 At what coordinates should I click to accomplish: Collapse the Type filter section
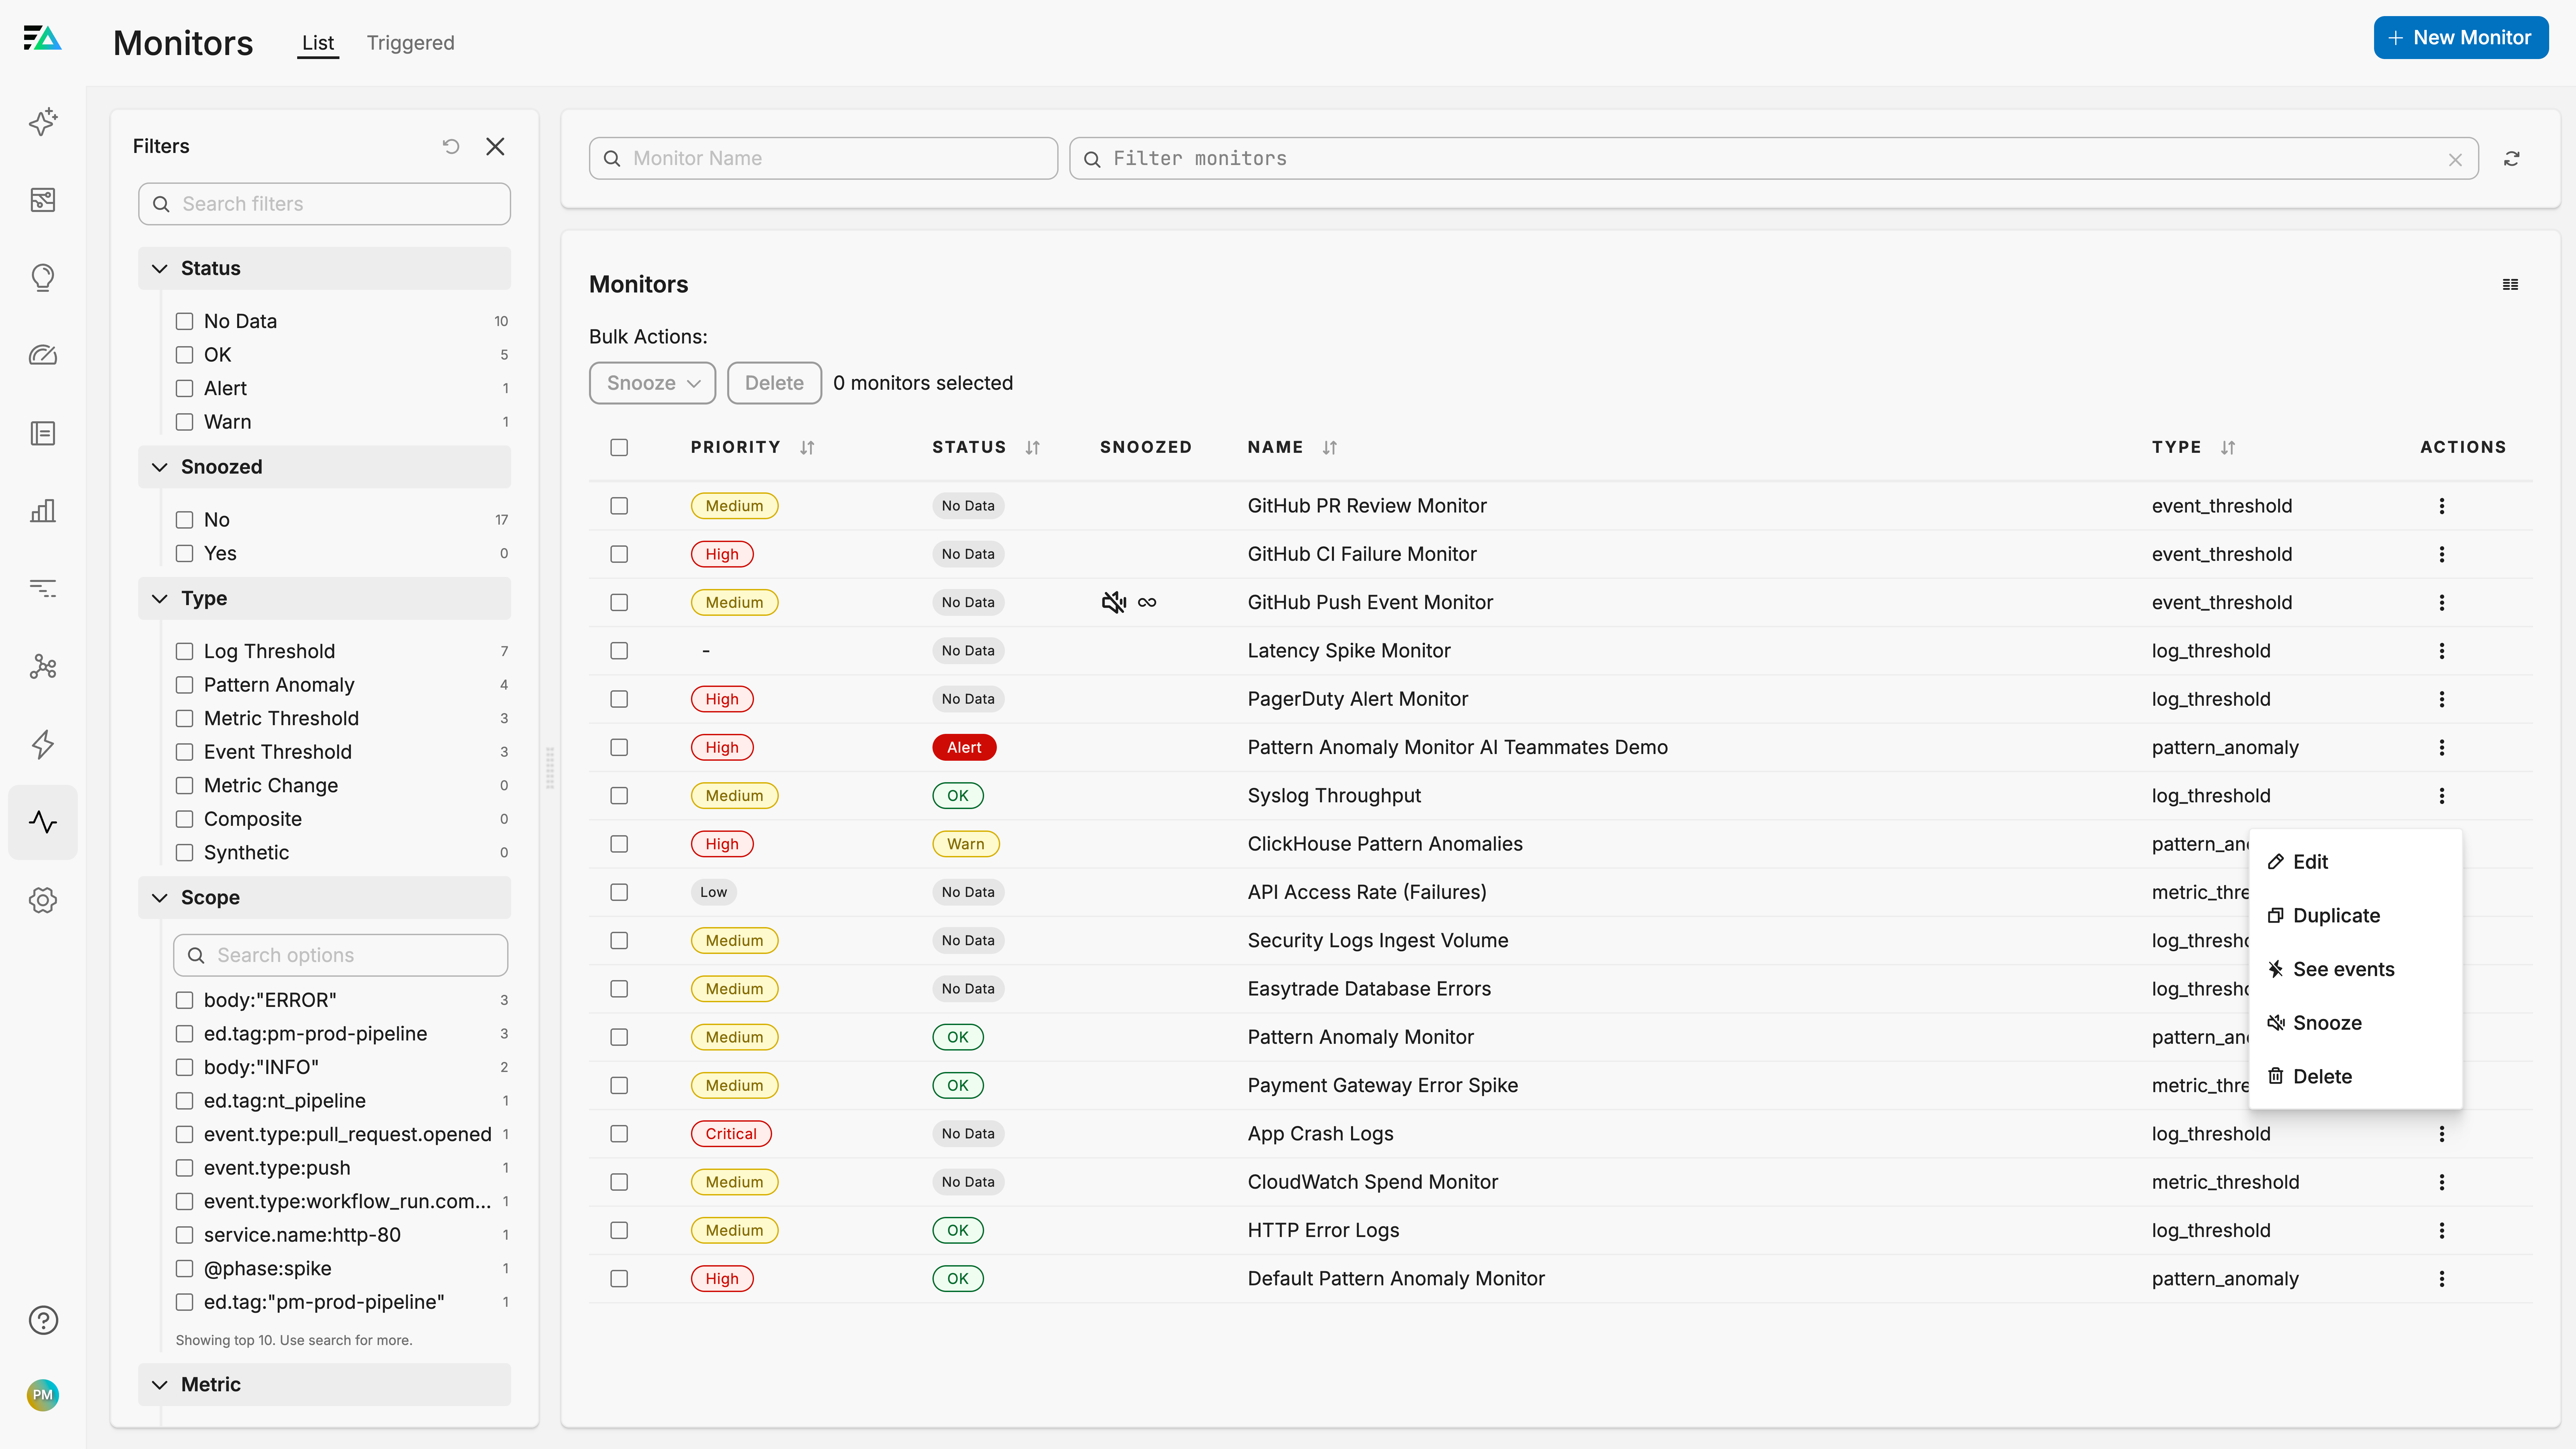[324, 598]
